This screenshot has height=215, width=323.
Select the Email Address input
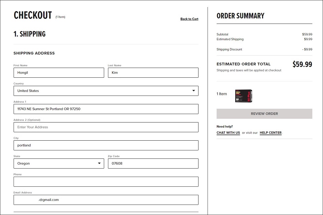click(x=106, y=200)
